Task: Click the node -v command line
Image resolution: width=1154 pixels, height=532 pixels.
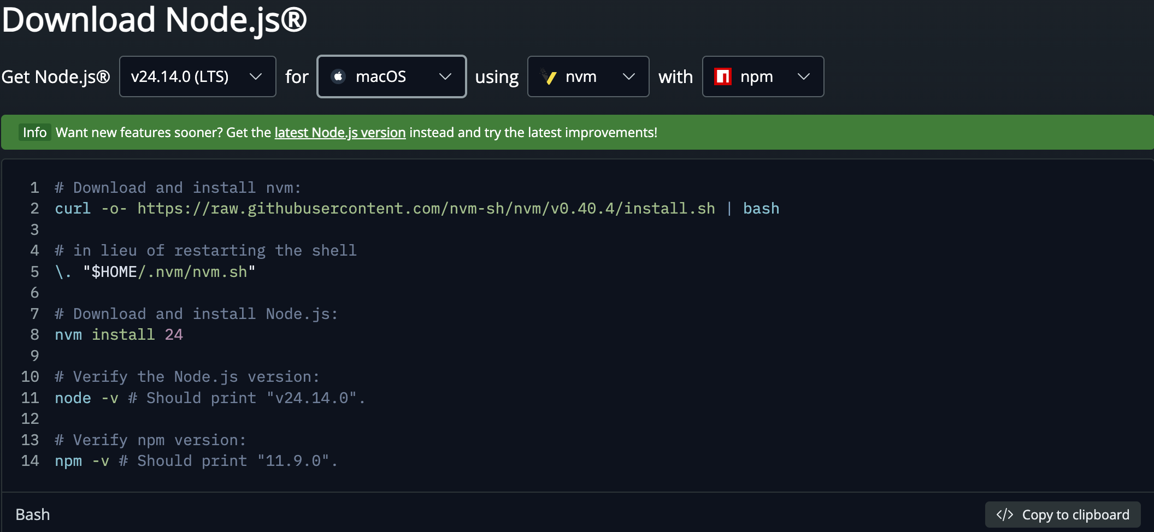Action: (x=86, y=398)
